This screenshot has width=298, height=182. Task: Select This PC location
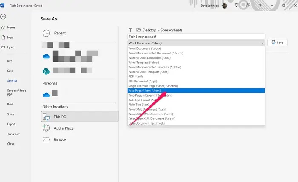coord(80,117)
